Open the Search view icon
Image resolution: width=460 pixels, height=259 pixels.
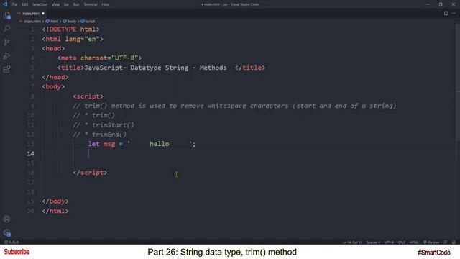6,29
